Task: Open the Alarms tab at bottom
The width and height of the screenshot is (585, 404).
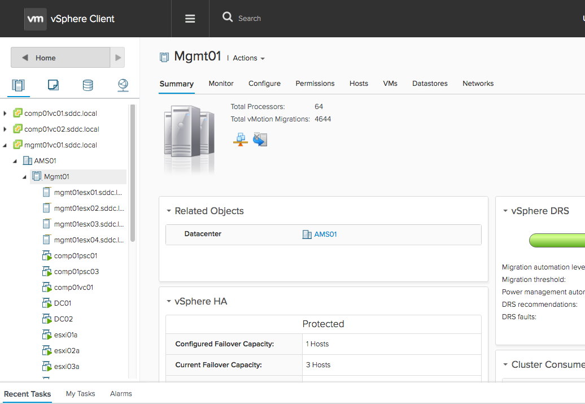Action: coord(121,393)
